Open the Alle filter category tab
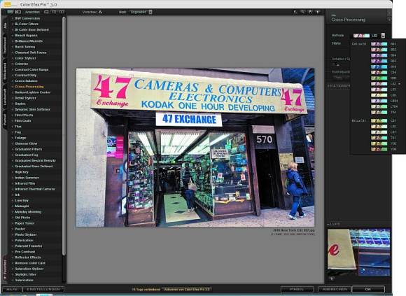Viewport: 406px width, 296px height. pos(5,25)
